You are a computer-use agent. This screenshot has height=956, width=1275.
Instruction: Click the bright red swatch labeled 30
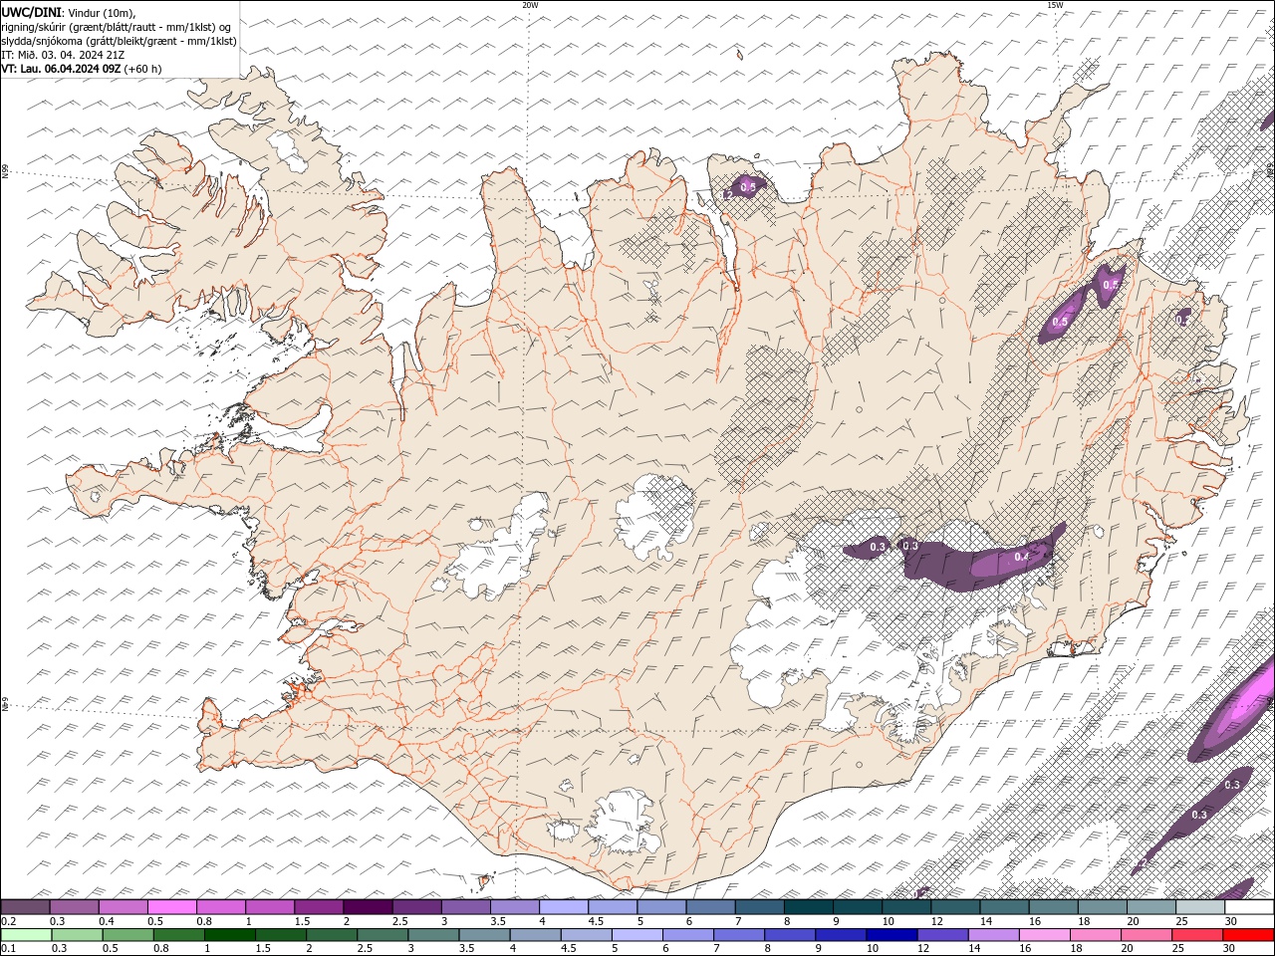[x=1247, y=935]
